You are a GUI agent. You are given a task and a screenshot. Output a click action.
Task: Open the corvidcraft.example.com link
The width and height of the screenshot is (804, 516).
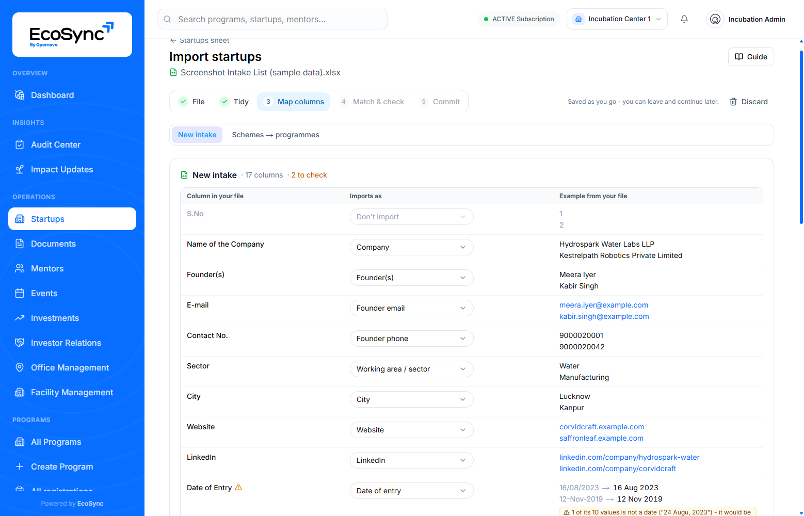pos(602,427)
